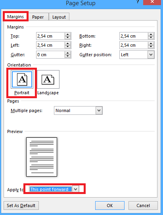Increase the Top margin with up arrow
The width and height of the screenshot is (163, 215).
coord(67,34)
